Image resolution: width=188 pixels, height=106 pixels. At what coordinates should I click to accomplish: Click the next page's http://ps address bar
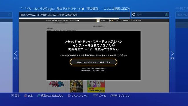(x=182, y=15)
